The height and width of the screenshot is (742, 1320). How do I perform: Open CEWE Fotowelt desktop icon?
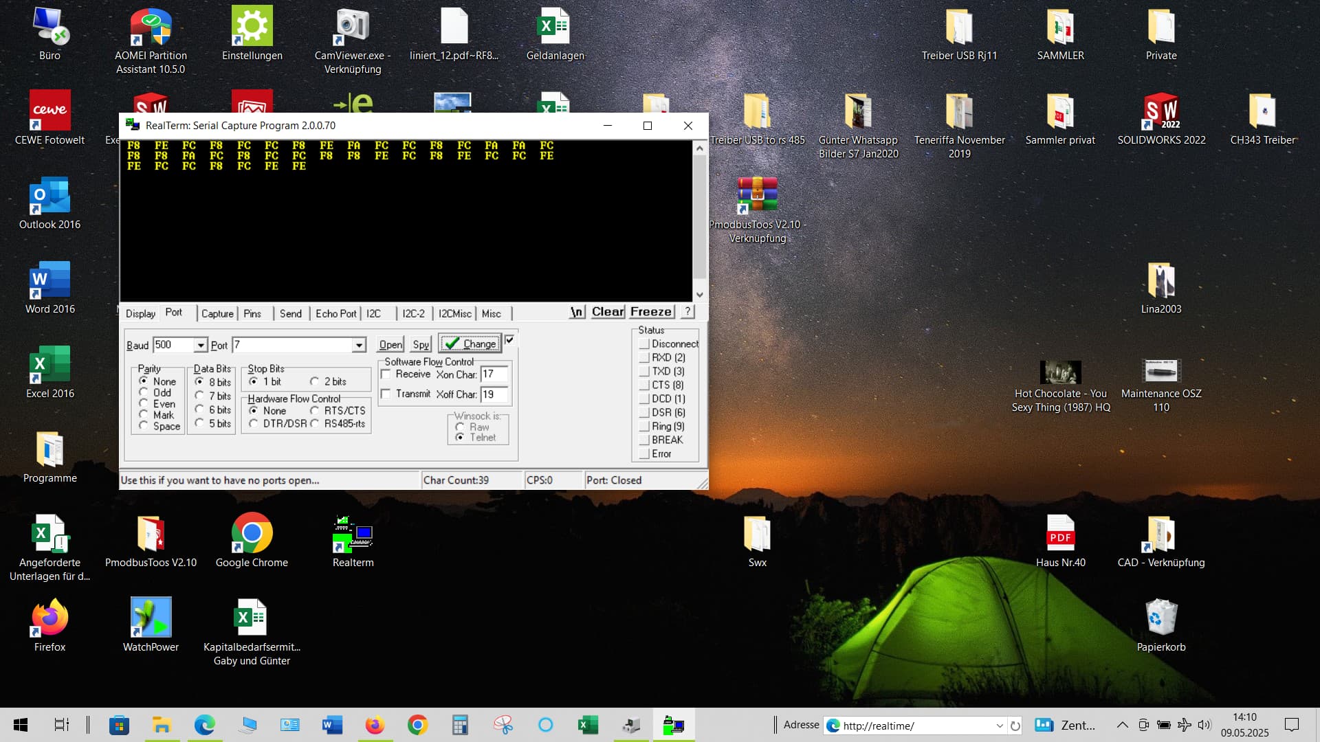coord(49,118)
